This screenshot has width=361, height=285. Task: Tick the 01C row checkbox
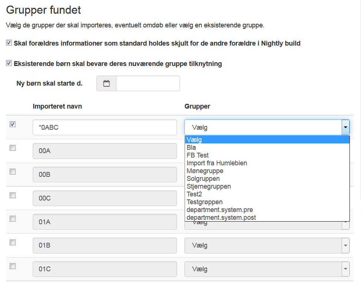(x=13, y=266)
